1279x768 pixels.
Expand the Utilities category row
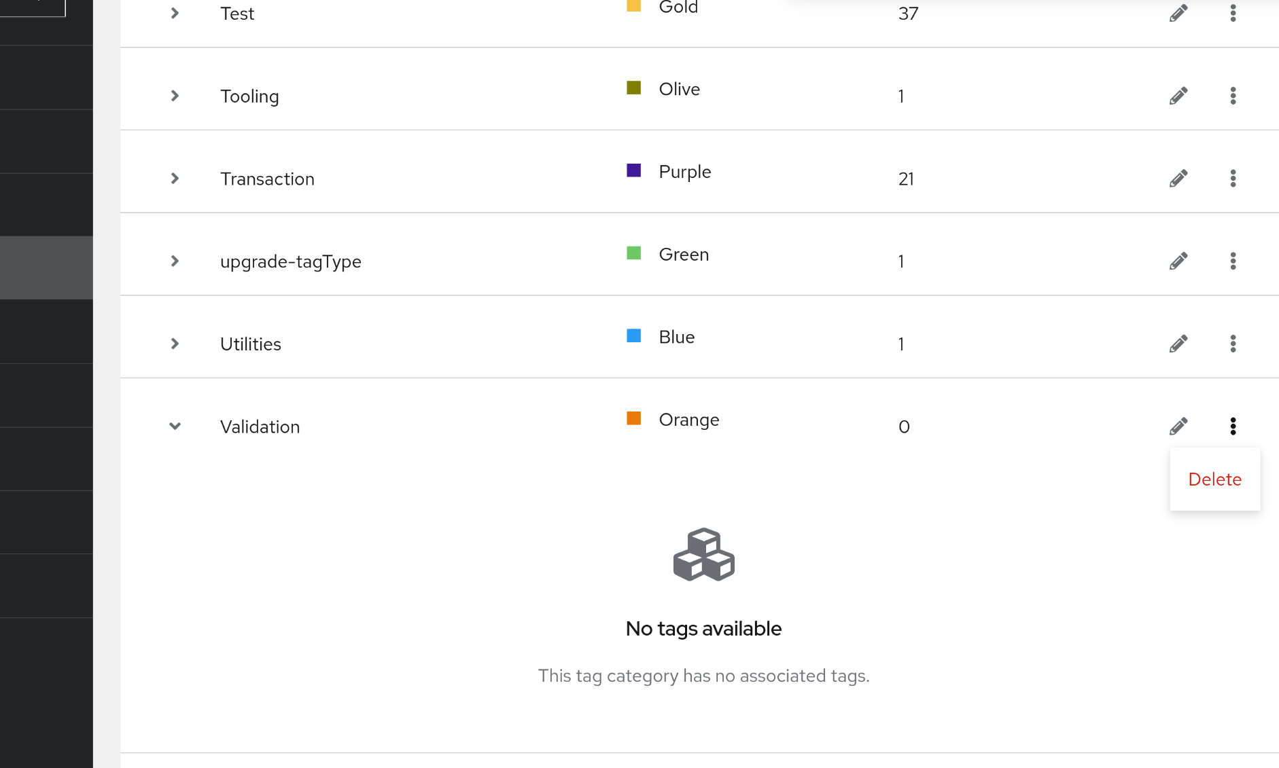pos(175,344)
